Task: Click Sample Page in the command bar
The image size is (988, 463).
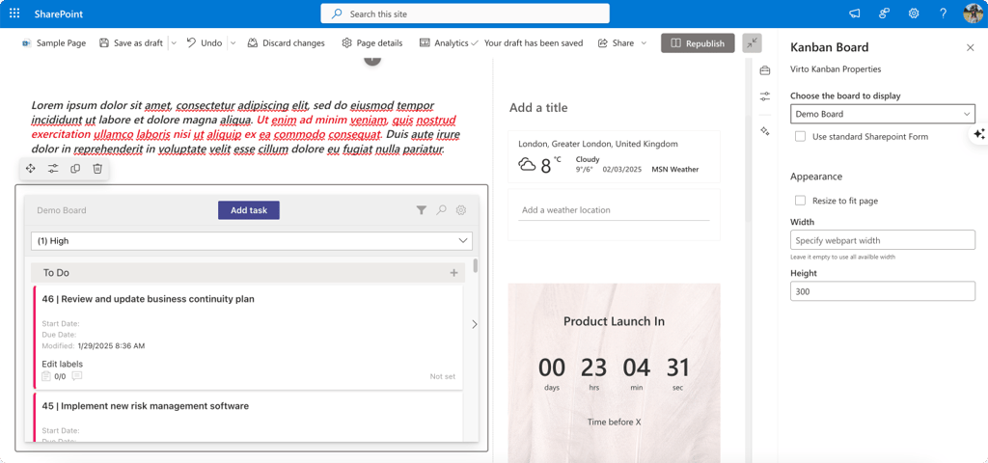Action: pos(54,42)
